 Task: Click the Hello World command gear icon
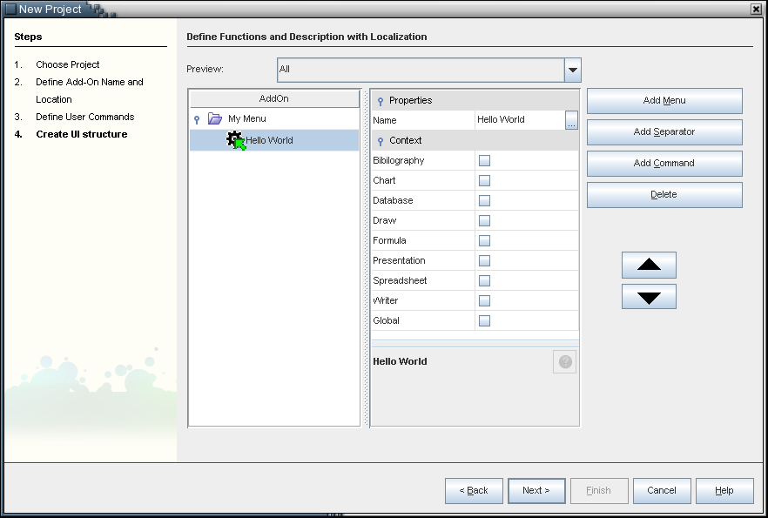pos(235,140)
